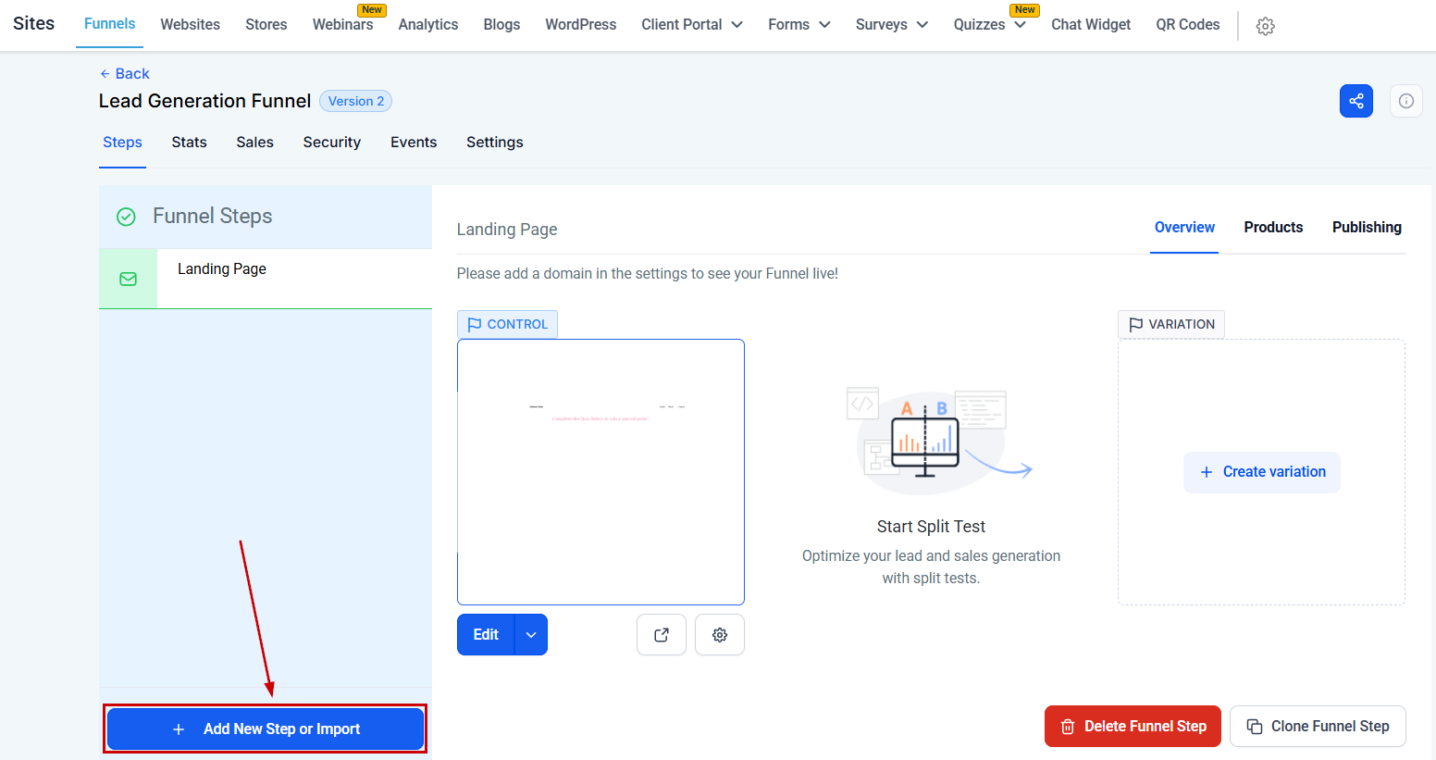Image resolution: width=1436 pixels, height=760 pixels.
Task: Open the settings gear in top navigation
Action: point(1265,26)
